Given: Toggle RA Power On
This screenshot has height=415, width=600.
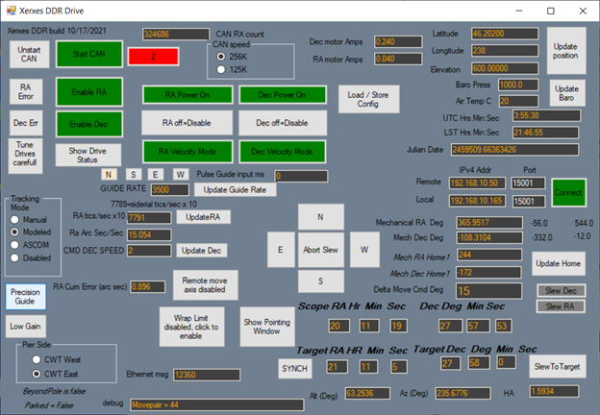Looking at the screenshot, I should (187, 95).
